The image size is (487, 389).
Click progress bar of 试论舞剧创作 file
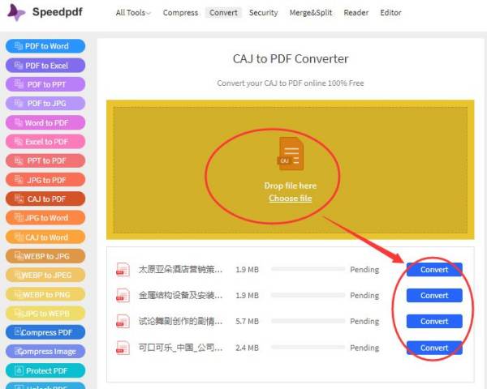pyautogui.click(x=308, y=321)
